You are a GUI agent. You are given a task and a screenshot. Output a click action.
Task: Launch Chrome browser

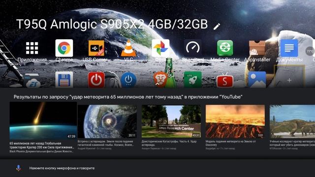point(64,48)
